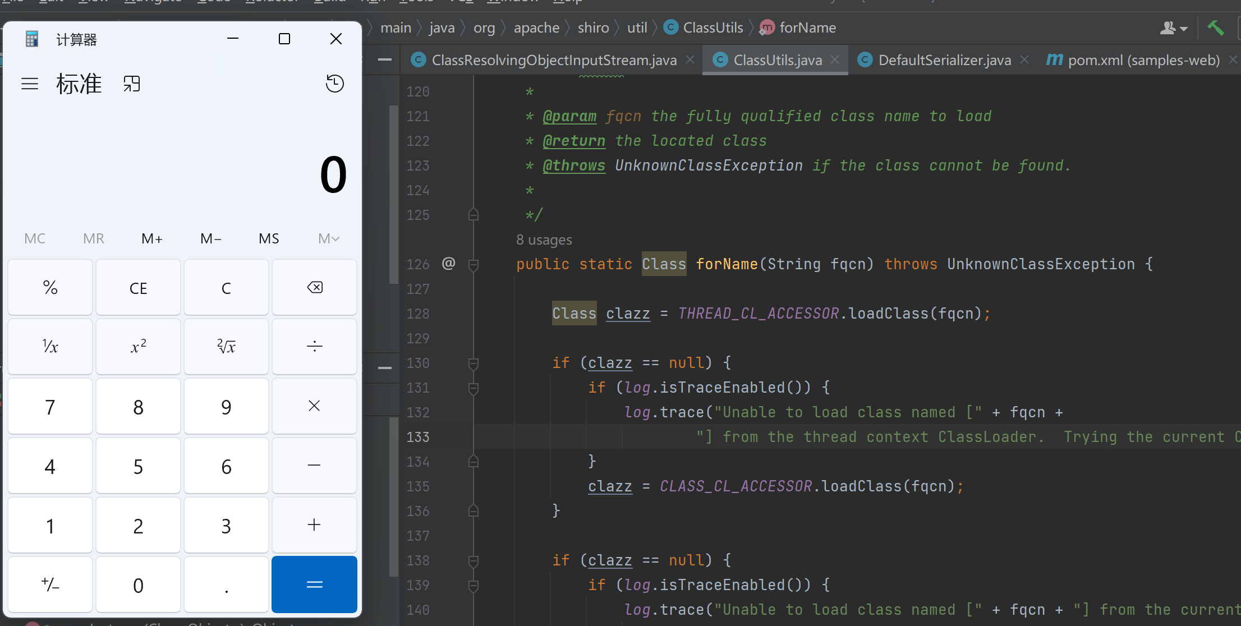This screenshot has height=626, width=1241.
Task: Click the division operator key
Action: tap(315, 347)
